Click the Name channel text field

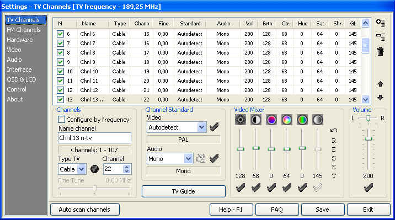(94, 138)
